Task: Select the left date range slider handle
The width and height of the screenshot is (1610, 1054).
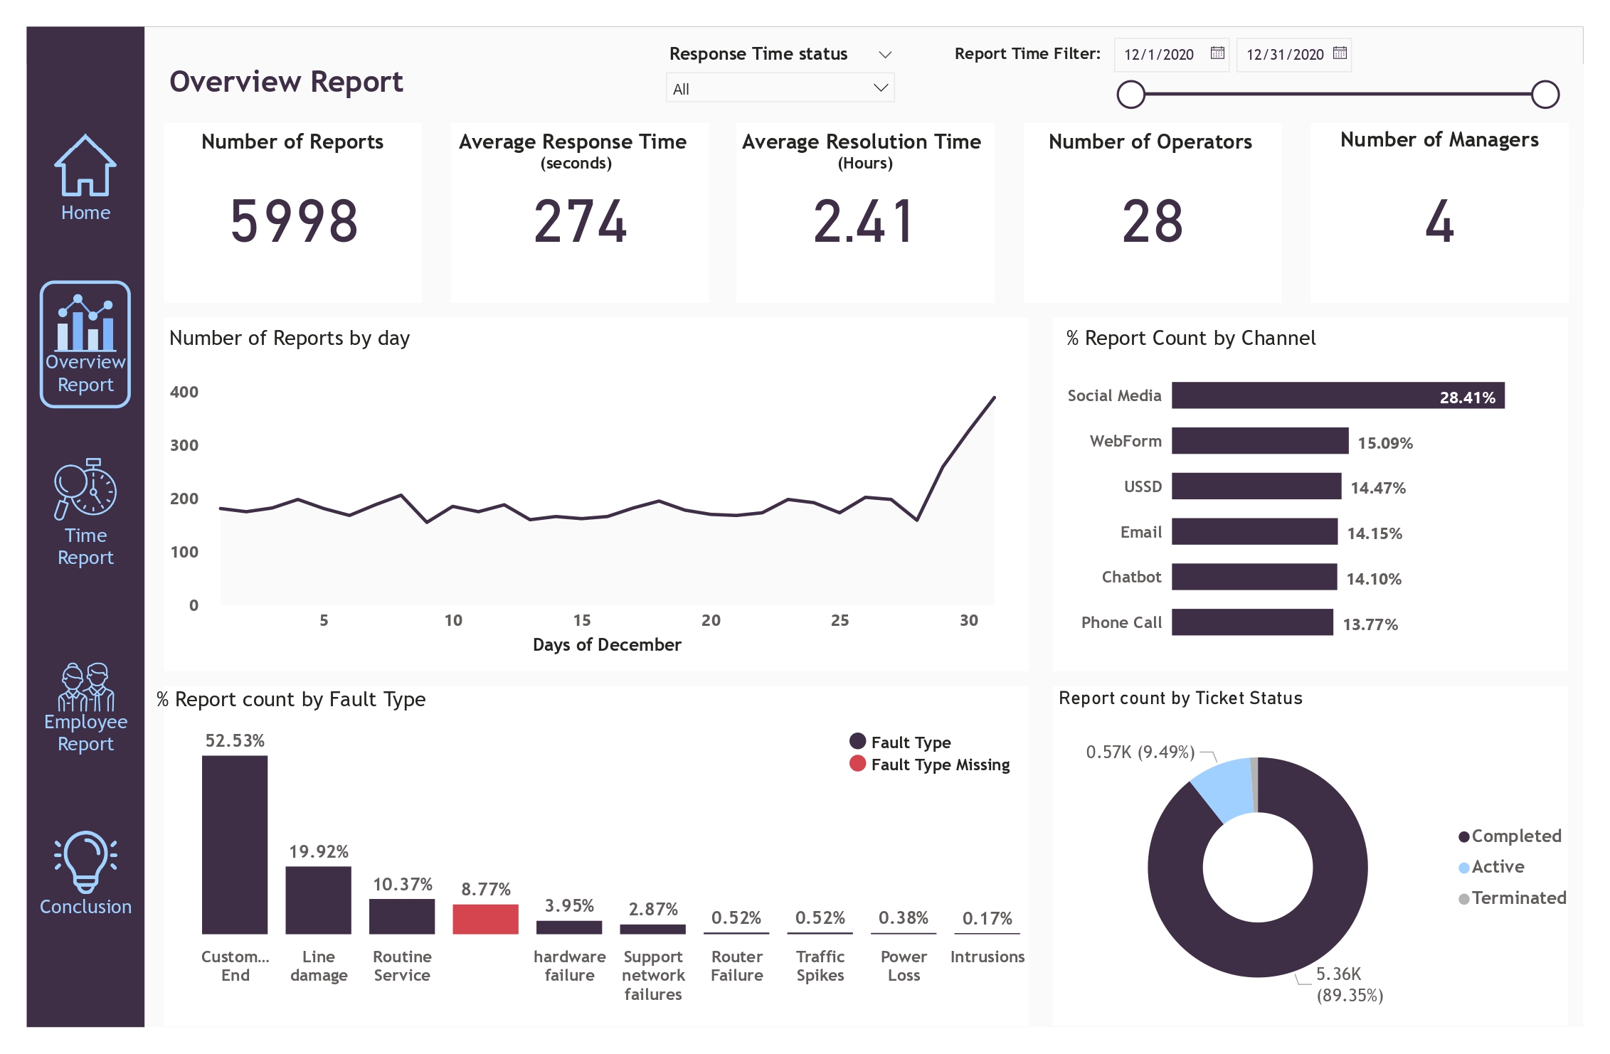Action: click(1130, 95)
